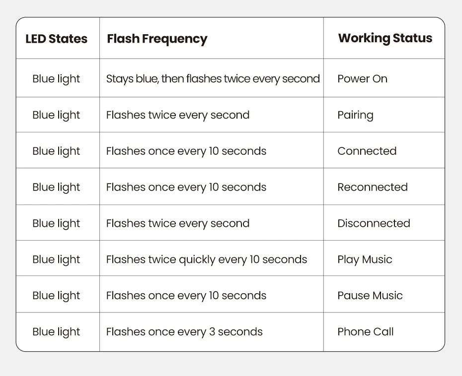Click the flash frequency in the Pairing row

pos(177,115)
